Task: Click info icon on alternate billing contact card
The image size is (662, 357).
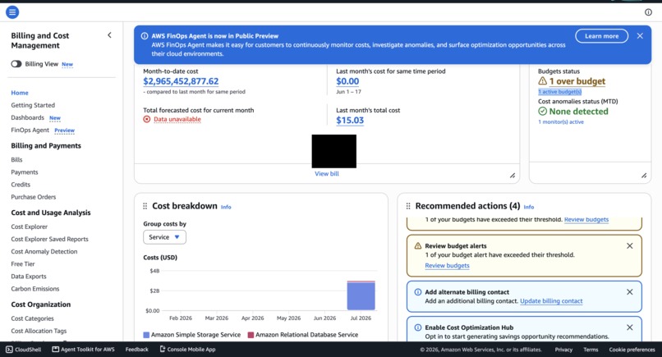Action: [x=418, y=292]
